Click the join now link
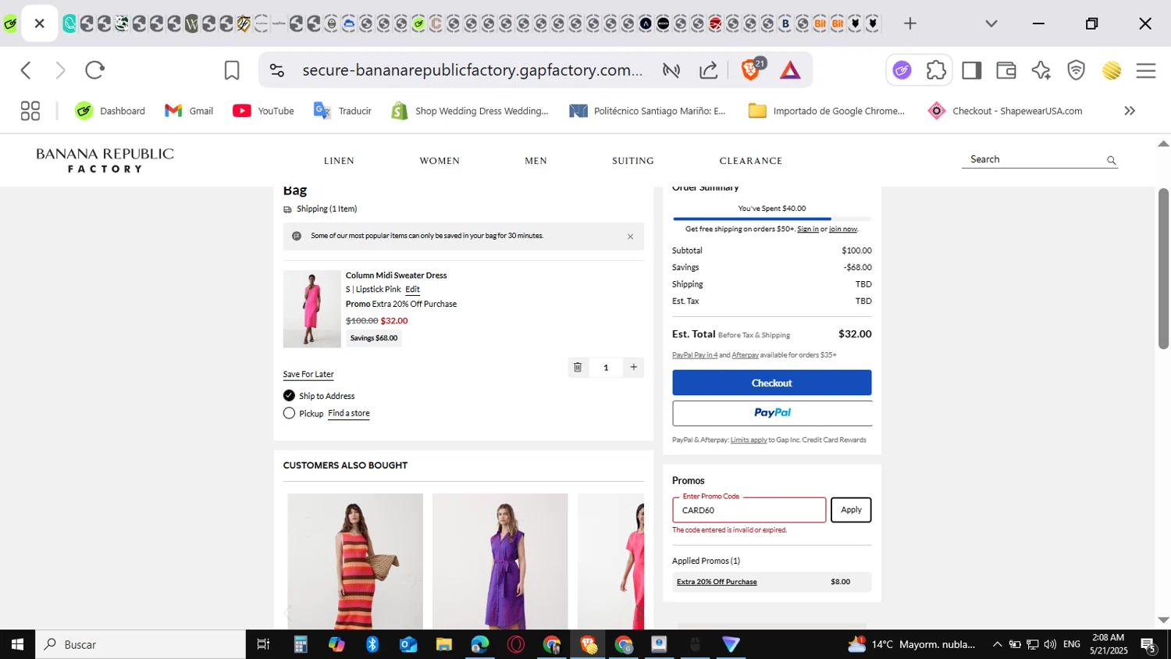The image size is (1171, 659). tap(843, 229)
